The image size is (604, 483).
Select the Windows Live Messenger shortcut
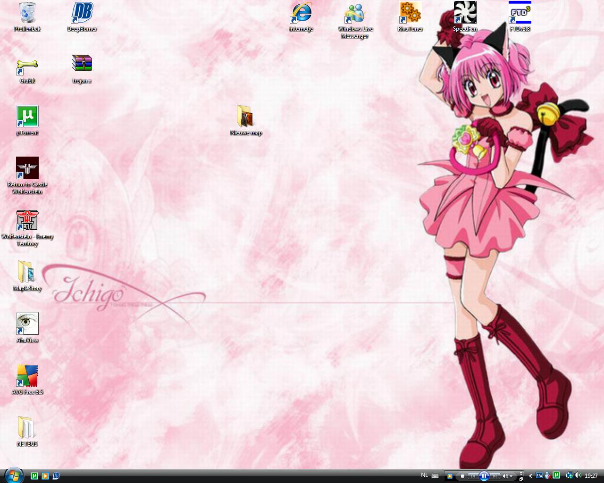click(x=355, y=20)
